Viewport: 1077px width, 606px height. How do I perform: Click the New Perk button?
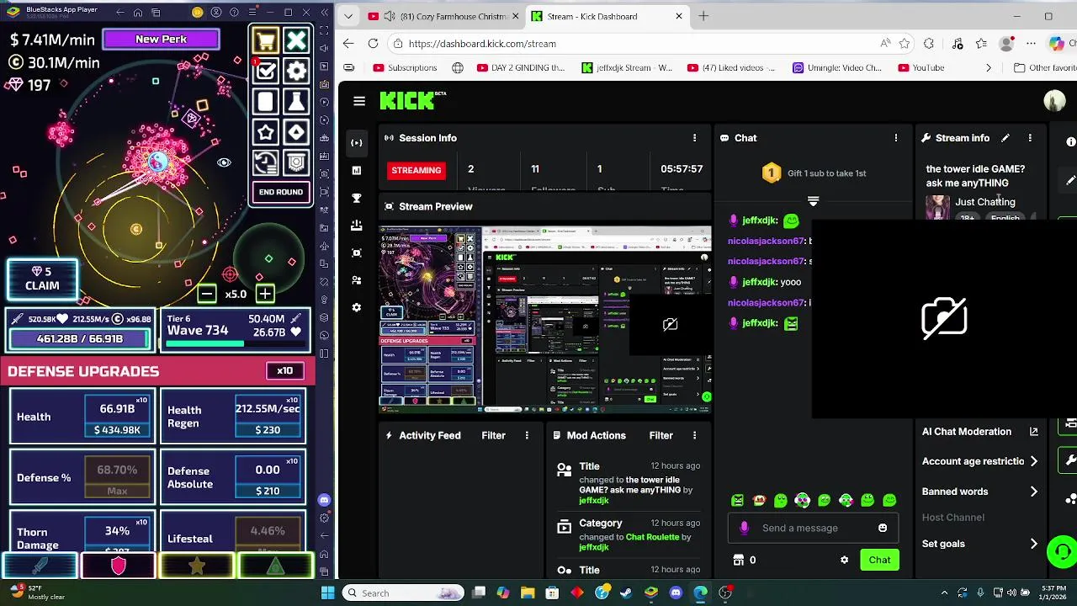pos(161,39)
